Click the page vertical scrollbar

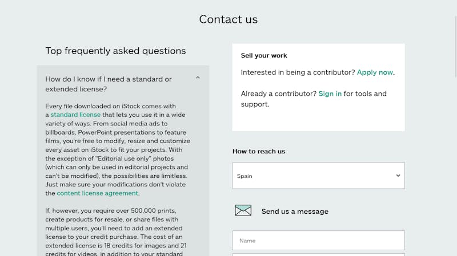tap(455, 47)
